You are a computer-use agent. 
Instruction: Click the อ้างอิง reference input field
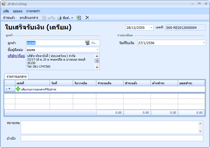(112, 138)
